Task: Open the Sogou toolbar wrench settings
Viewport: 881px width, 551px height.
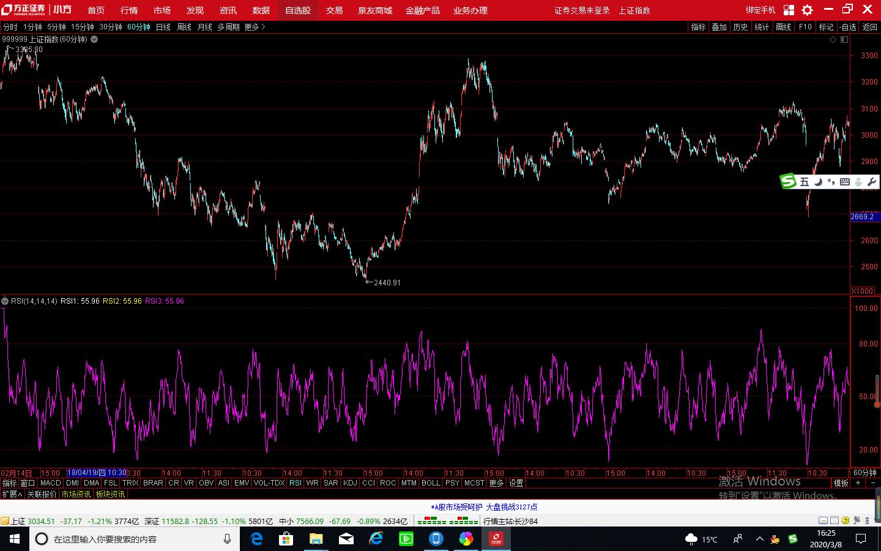Action: (871, 181)
